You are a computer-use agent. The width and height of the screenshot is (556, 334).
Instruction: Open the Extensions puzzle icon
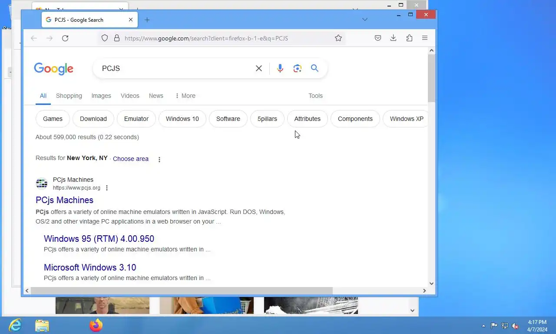pos(409,38)
